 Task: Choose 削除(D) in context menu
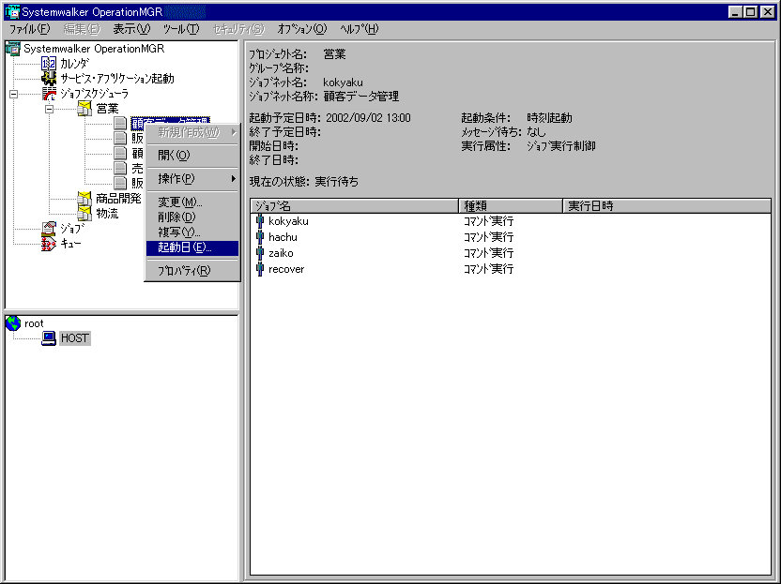[x=192, y=217]
